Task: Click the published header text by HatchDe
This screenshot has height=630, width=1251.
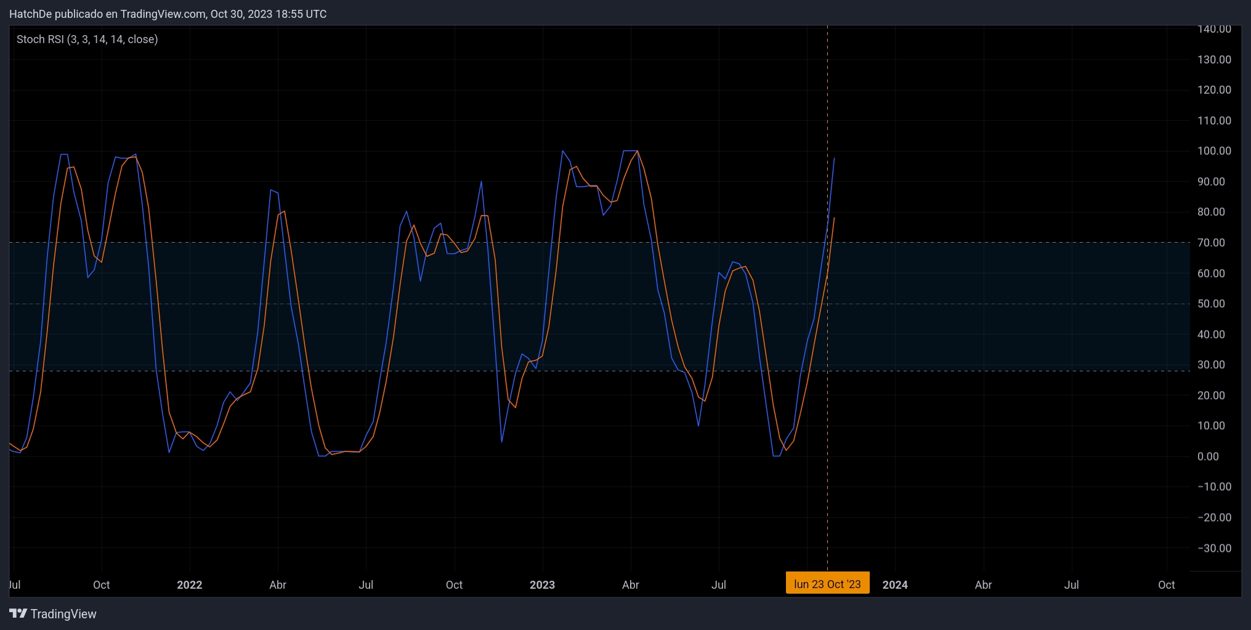Action: (168, 14)
